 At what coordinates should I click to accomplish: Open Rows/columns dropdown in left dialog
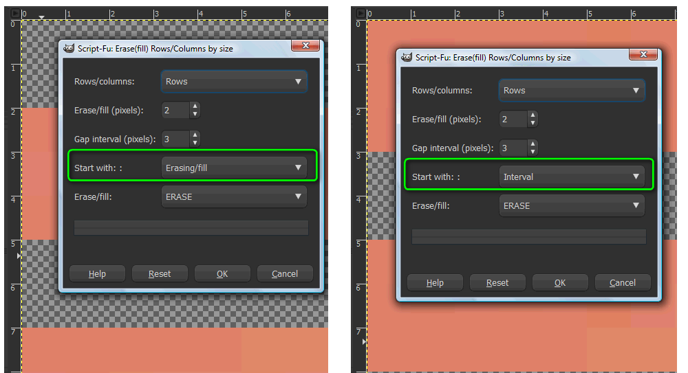pyautogui.click(x=234, y=82)
